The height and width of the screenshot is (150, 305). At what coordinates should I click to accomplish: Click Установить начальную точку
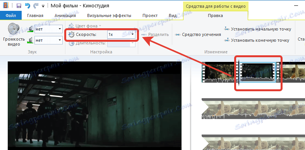[x=257, y=29]
